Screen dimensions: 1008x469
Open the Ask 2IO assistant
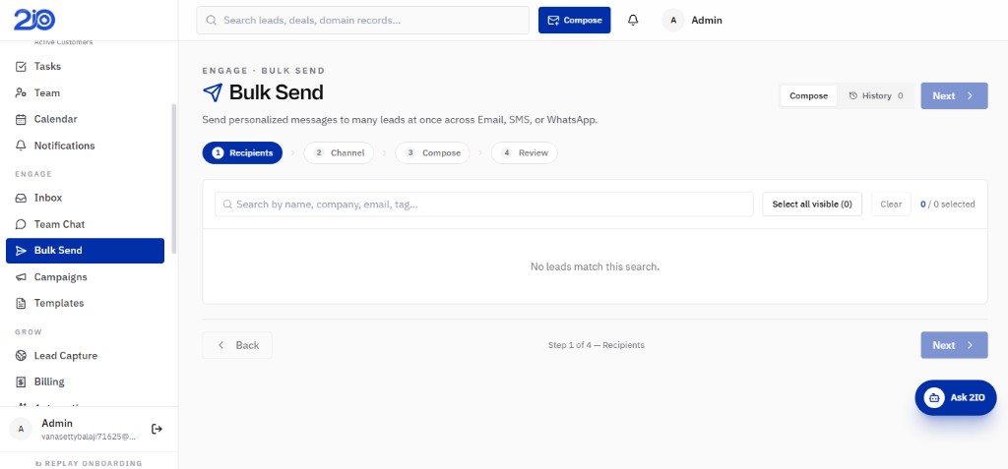tap(955, 397)
